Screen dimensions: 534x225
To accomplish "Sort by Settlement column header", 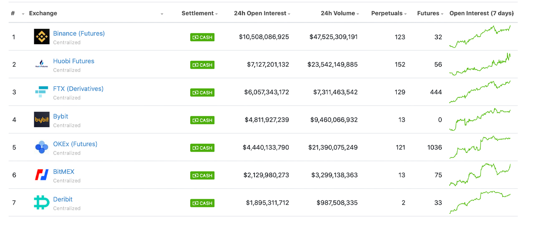I will (x=197, y=13).
